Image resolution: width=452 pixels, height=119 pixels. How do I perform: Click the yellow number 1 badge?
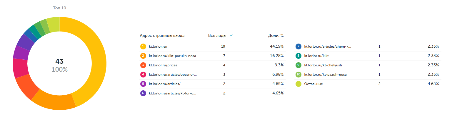click(143, 46)
